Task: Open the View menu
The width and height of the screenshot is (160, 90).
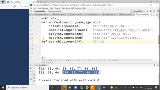Action: point(39,8)
